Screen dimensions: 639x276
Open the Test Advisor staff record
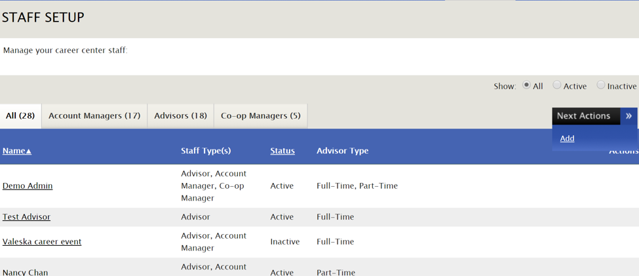(26, 217)
